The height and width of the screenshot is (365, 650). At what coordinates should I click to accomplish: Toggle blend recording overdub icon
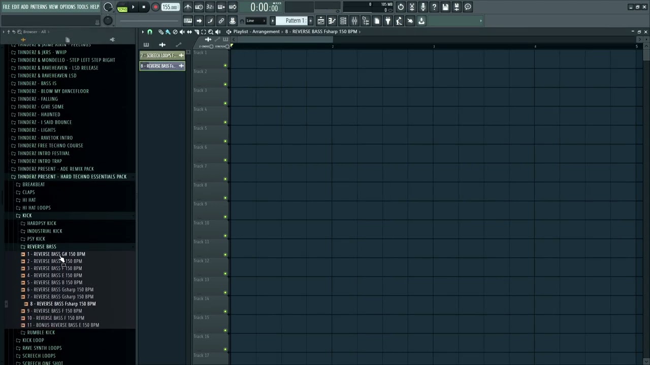[x=221, y=7]
